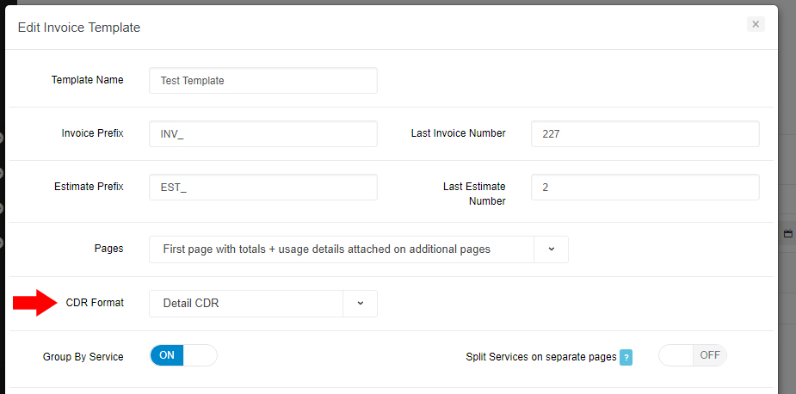796x394 pixels.
Task: Edit the Last Invoice Number field
Action: click(645, 134)
